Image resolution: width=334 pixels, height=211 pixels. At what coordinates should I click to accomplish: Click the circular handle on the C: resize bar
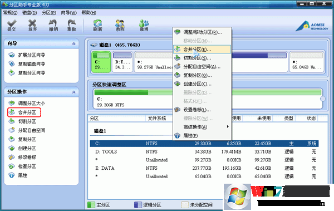click(323, 99)
